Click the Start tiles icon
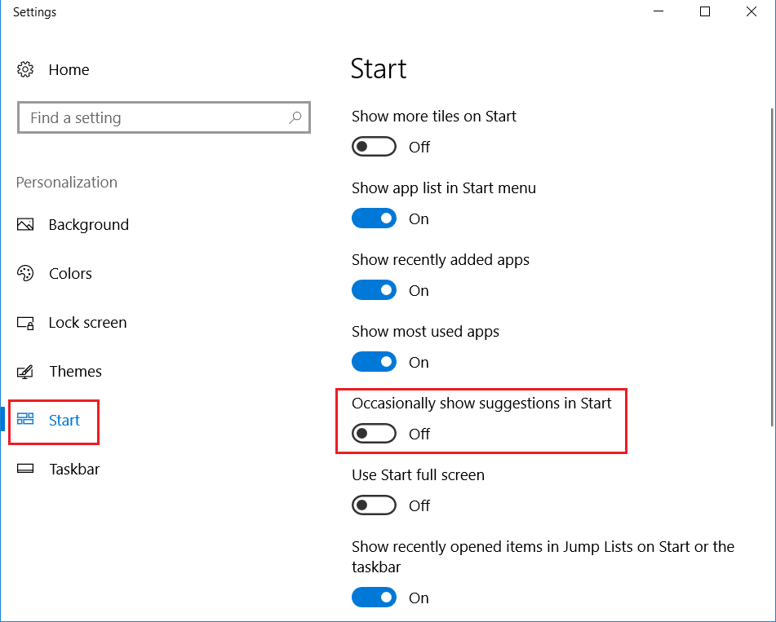Viewport: 776px width, 622px height. [x=25, y=420]
